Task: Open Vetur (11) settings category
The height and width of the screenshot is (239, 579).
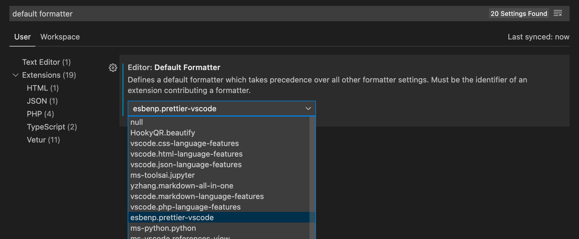Action: click(43, 140)
